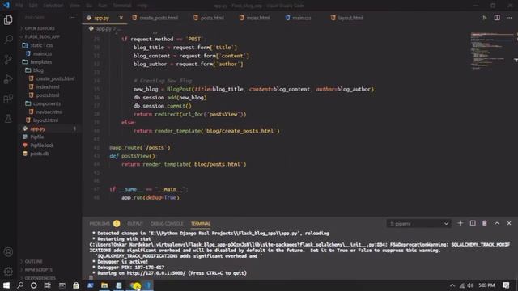
Task: Kill terminal with trash icon
Action: tap(485, 223)
